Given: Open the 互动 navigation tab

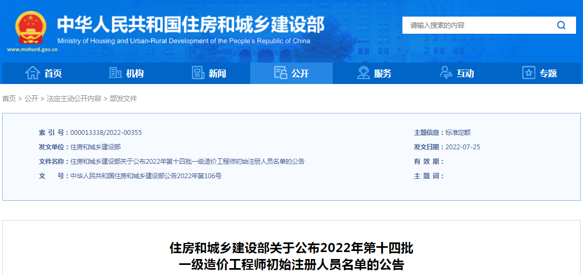Looking at the screenshot, I should [x=457, y=73].
